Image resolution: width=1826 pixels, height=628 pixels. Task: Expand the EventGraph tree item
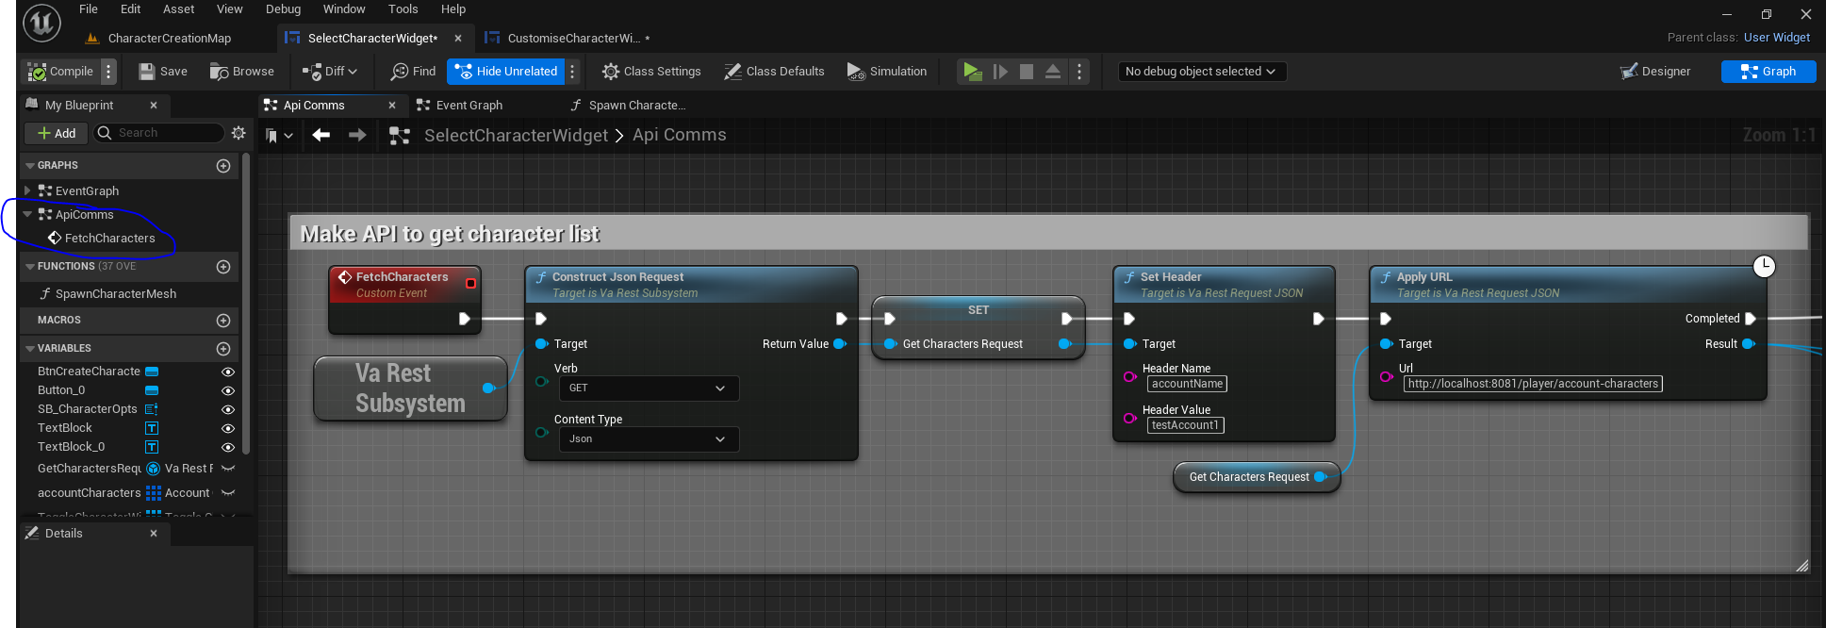point(27,190)
